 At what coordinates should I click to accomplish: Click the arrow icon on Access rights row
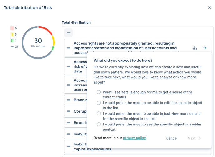pos(204,48)
